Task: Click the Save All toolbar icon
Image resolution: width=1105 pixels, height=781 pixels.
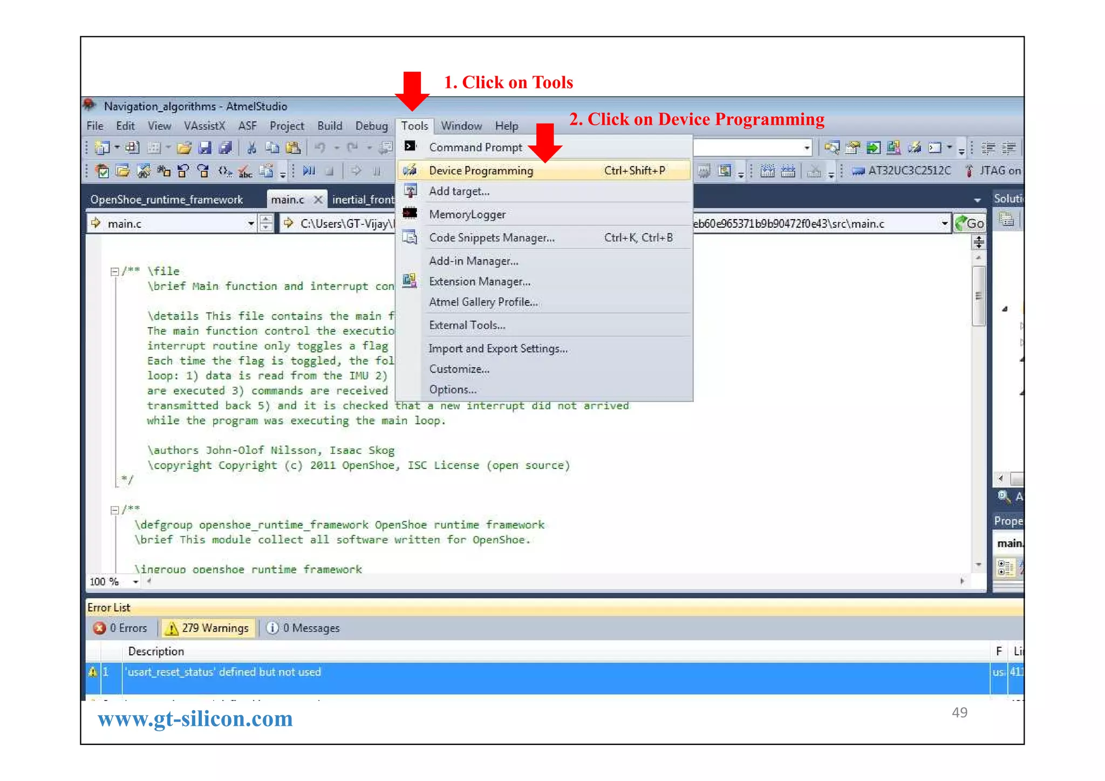Action: click(226, 147)
